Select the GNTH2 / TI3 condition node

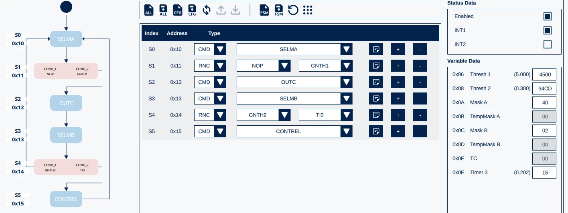pos(66,167)
